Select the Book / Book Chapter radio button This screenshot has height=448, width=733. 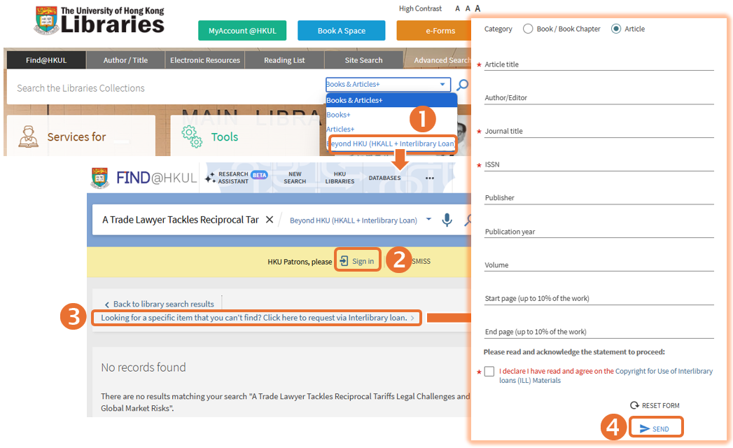[529, 29]
